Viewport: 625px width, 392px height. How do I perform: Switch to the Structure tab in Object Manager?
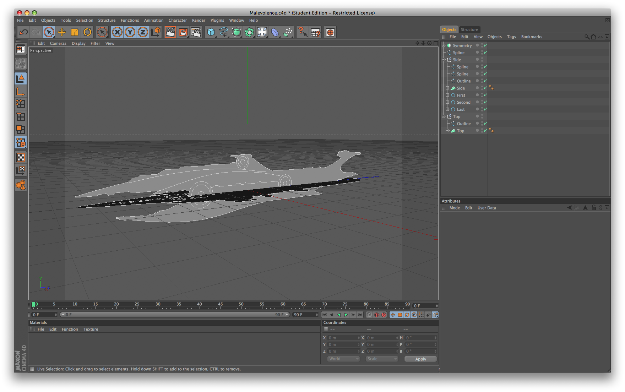[x=469, y=29]
